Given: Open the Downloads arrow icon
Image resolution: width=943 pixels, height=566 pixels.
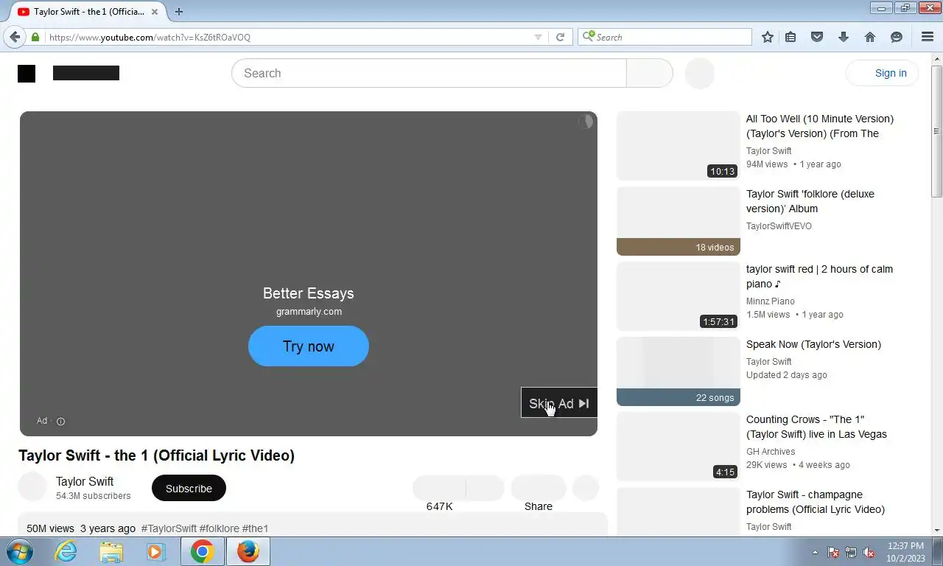Looking at the screenshot, I should coord(844,37).
